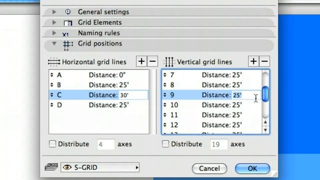Click the Vertical grid lines icon
320x180 pixels.
tap(169, 62)
